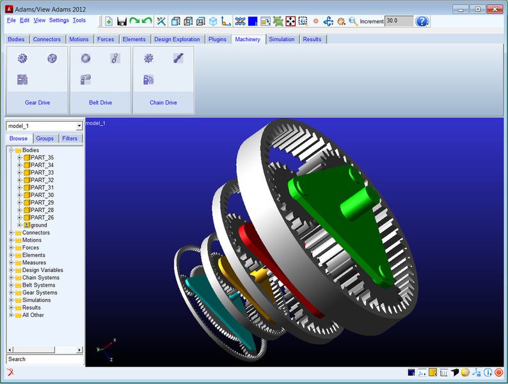Select the Measures folder label
Screen dimensions: 508x384
click(x=34, y=262)
